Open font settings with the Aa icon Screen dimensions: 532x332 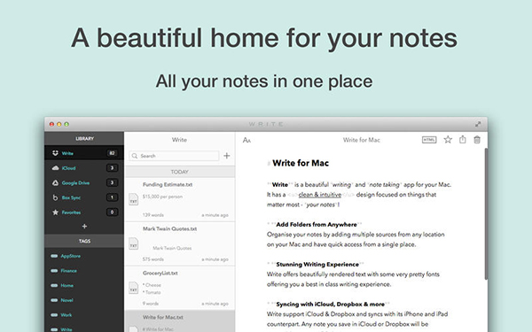point(246,140)
